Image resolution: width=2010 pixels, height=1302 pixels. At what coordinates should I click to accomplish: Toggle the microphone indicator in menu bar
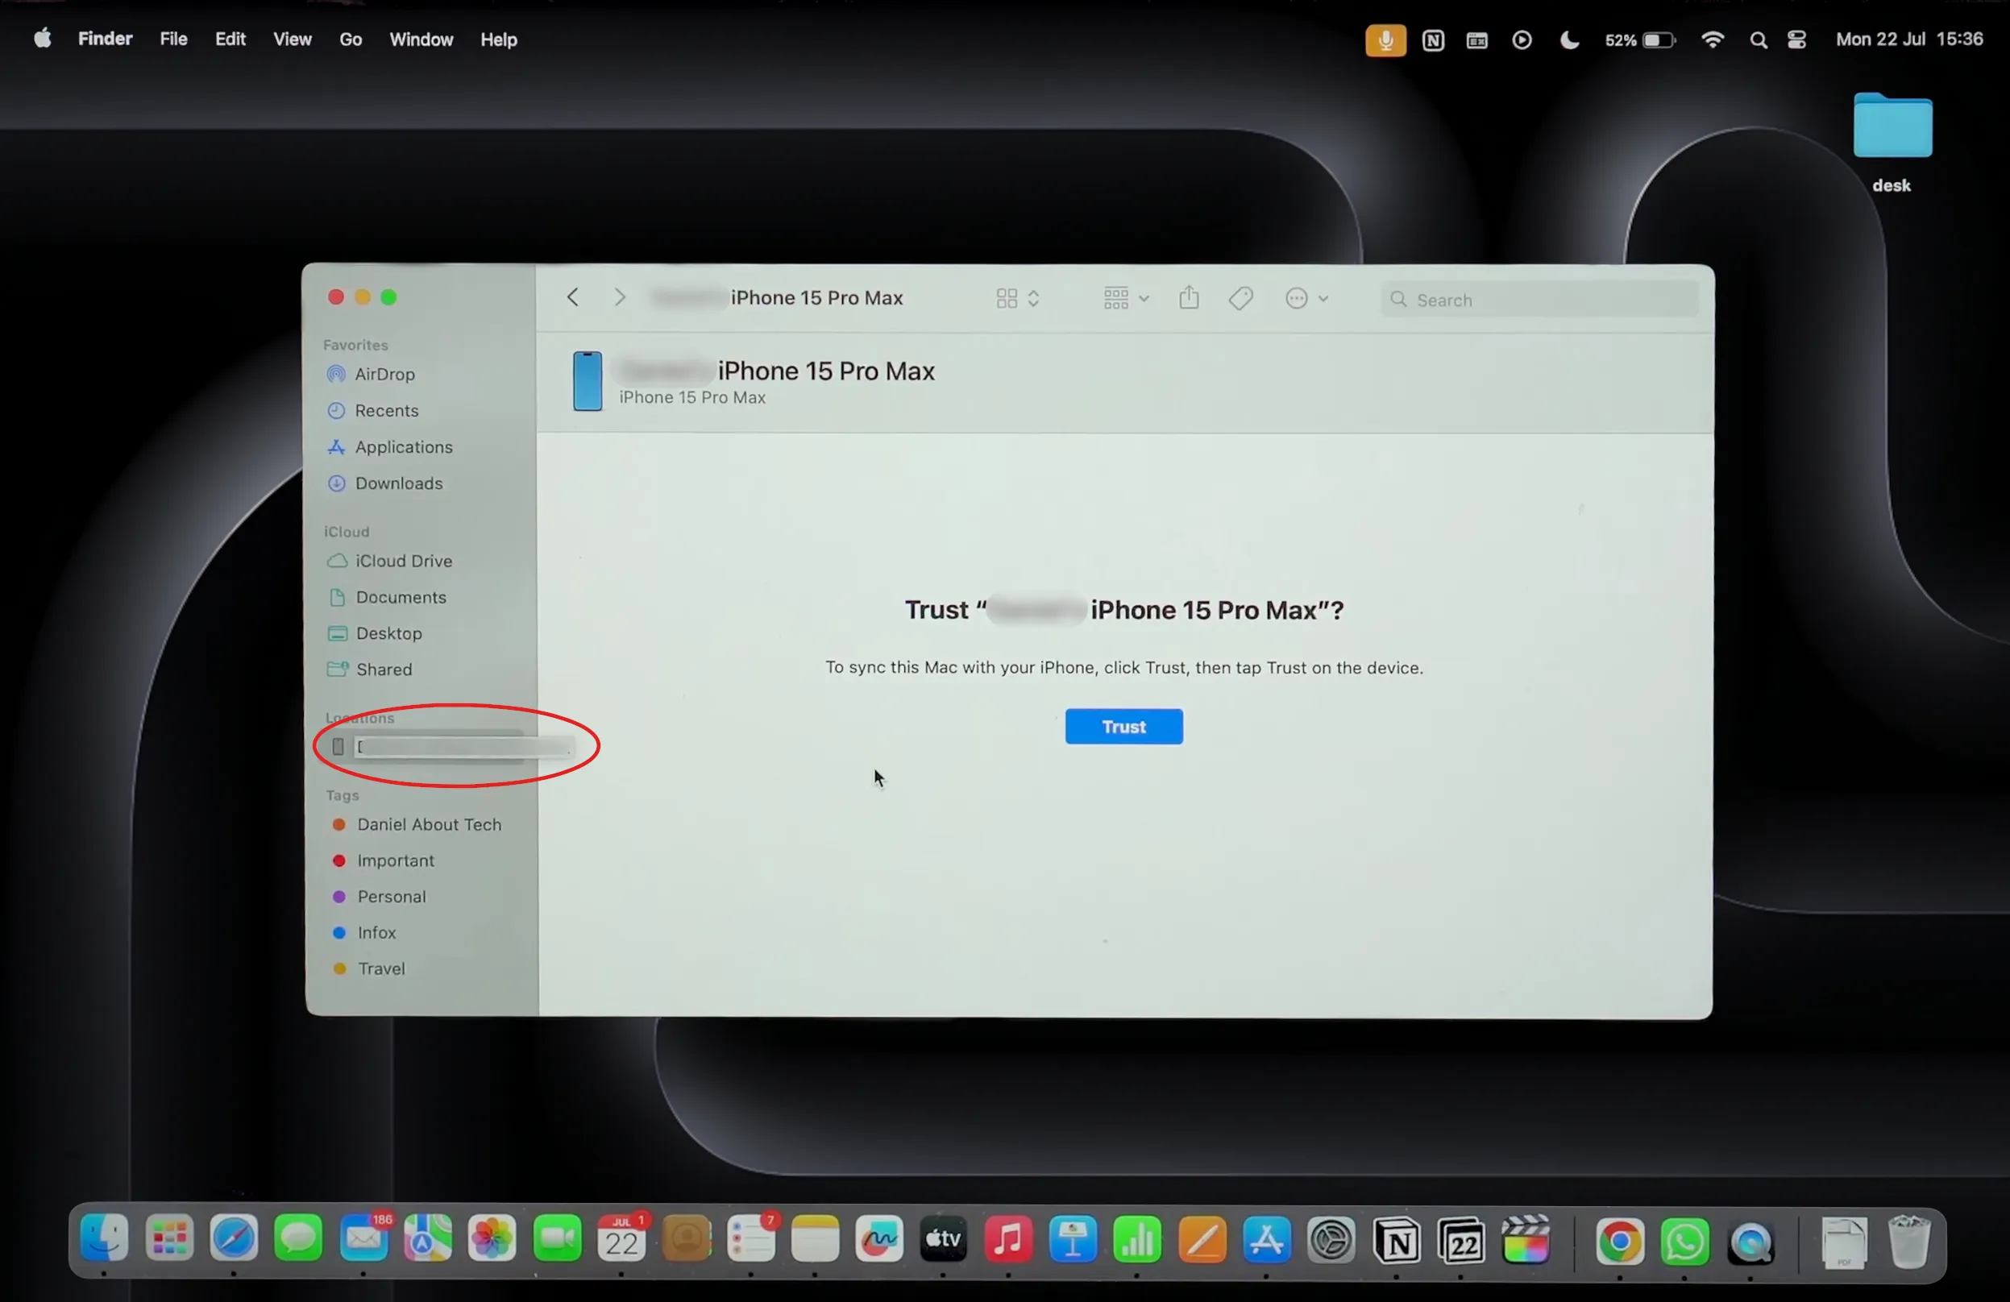pos(1385,39)
